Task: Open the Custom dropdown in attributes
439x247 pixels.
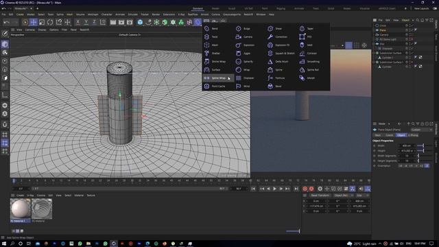Action: pos(422,130)
